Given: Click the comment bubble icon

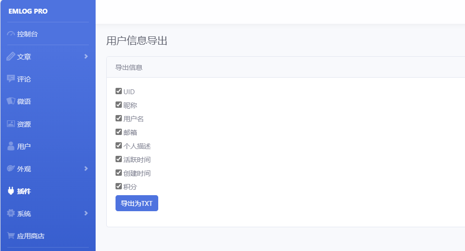Looking at the screenshot, I should click(x=11, y=79).
